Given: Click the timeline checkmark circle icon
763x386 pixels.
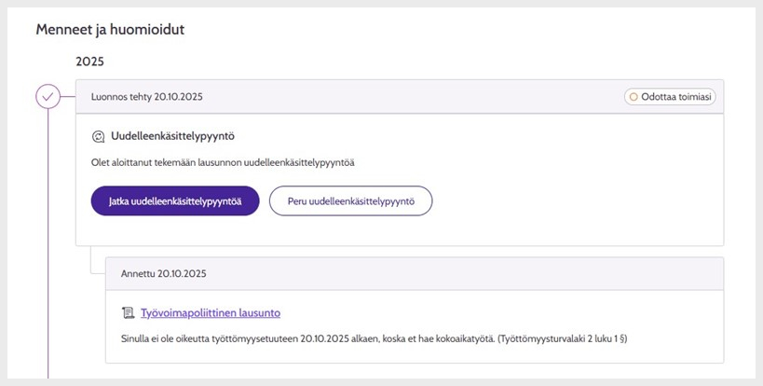Looking at the screenshot, I should click(48, 96).
